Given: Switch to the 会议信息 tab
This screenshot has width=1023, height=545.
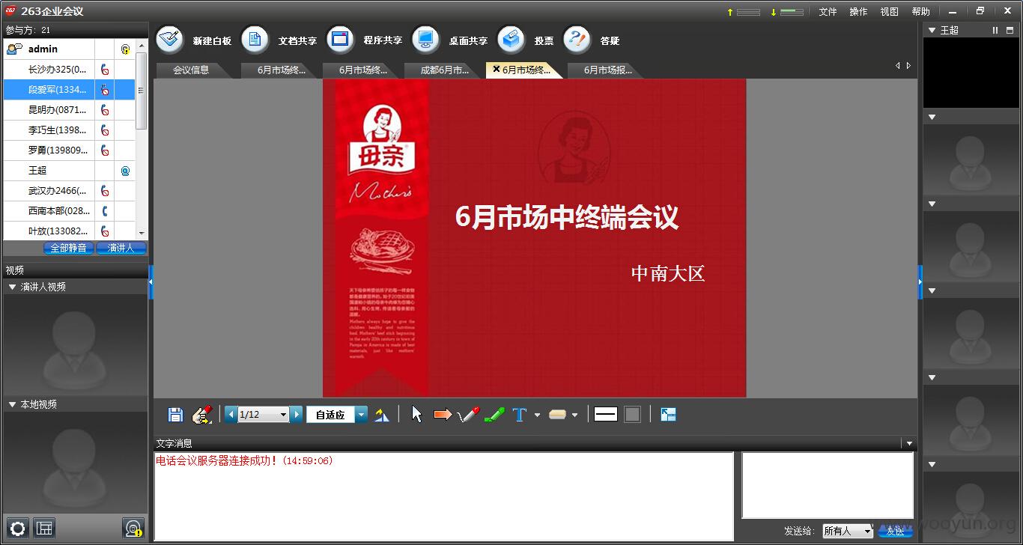Looking at the screenshot, I should click(192, 70).
